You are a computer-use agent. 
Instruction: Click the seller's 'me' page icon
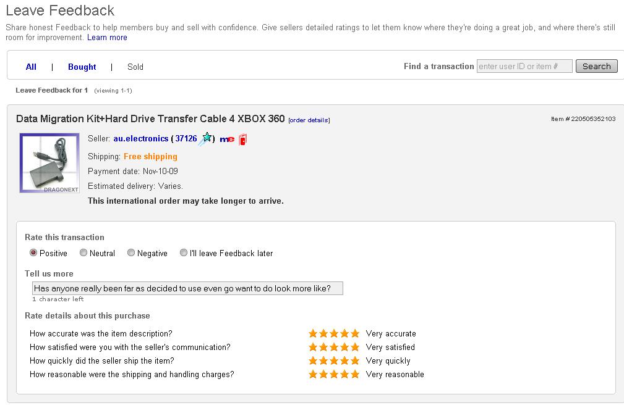tap(227, 139)
